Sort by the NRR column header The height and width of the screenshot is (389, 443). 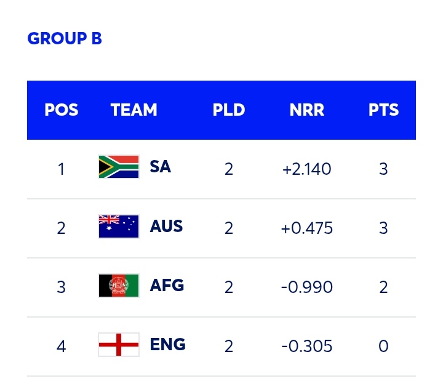click(x=307, y=110)
